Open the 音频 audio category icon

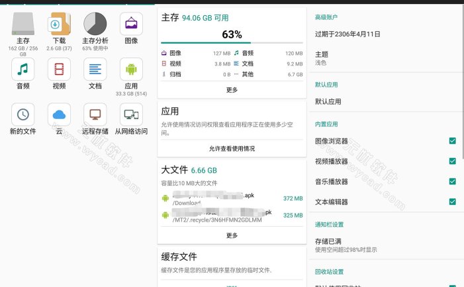pyautogui.click(x=23, y=69)
